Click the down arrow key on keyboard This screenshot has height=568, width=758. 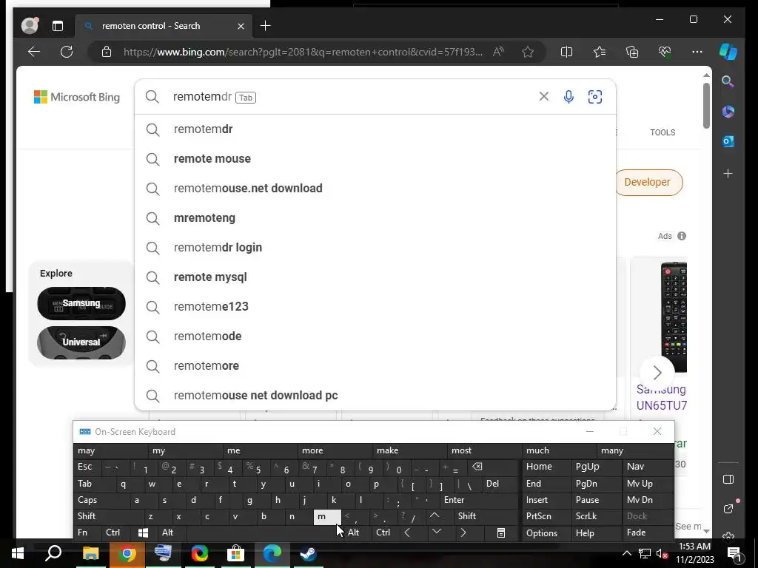pos(437,532)
